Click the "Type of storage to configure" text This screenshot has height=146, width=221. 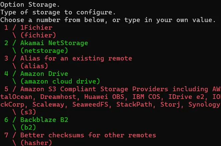58,12
